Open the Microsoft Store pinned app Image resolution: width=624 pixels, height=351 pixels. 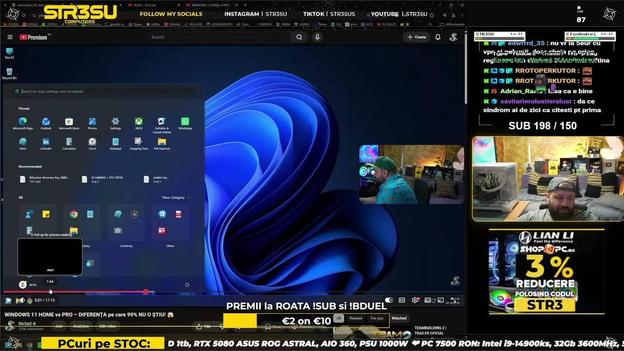click(x=69, y=123)
